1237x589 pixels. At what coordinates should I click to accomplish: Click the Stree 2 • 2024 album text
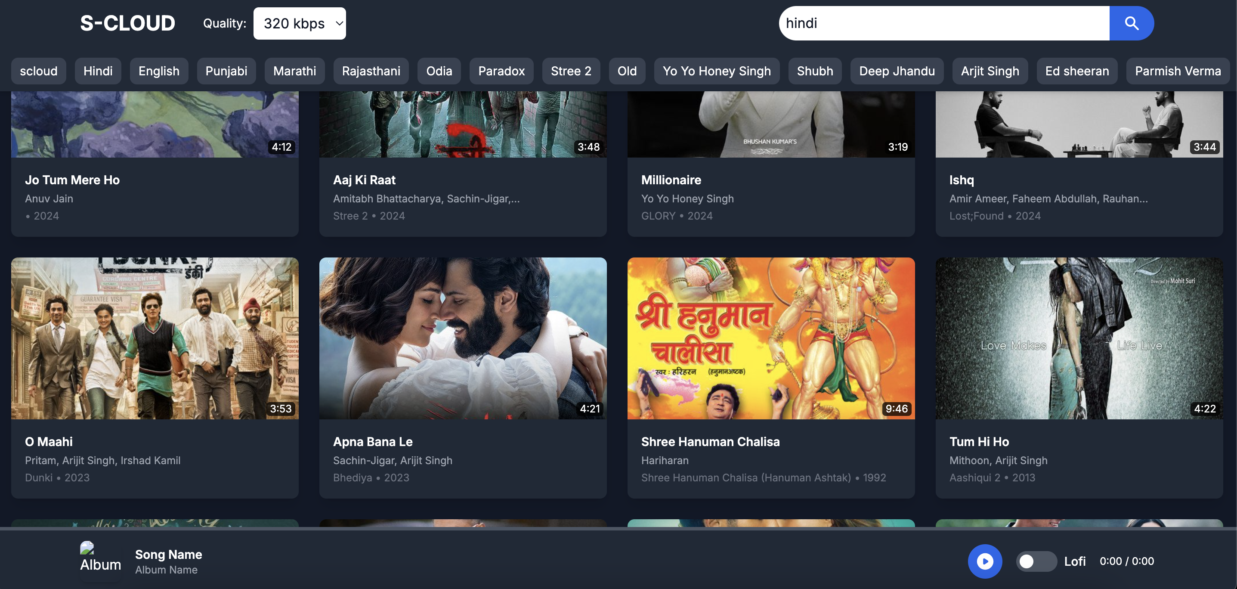click(369, 216)
